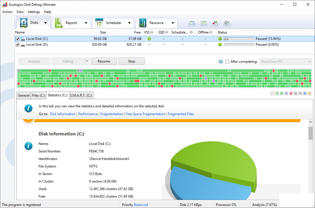This screenshot has height=208, width=315.
Task: Click the Resource bar chart icon
Action: tap(143, 23)
